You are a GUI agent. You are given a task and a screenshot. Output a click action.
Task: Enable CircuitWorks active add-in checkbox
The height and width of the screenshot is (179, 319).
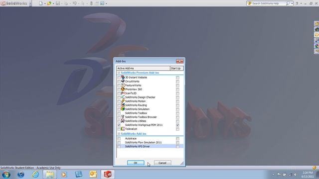pos(119,82)
